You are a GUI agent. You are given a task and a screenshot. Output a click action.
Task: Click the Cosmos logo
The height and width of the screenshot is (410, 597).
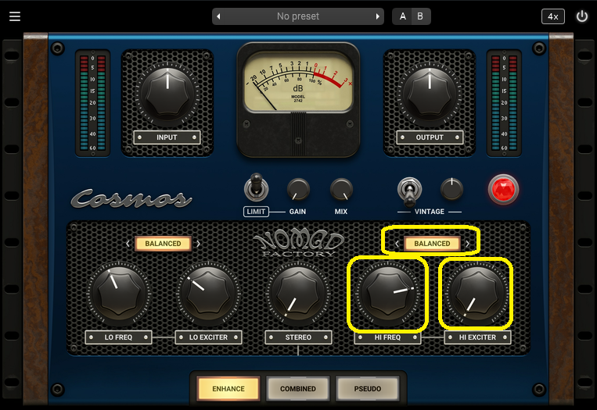tap(131, 198)
